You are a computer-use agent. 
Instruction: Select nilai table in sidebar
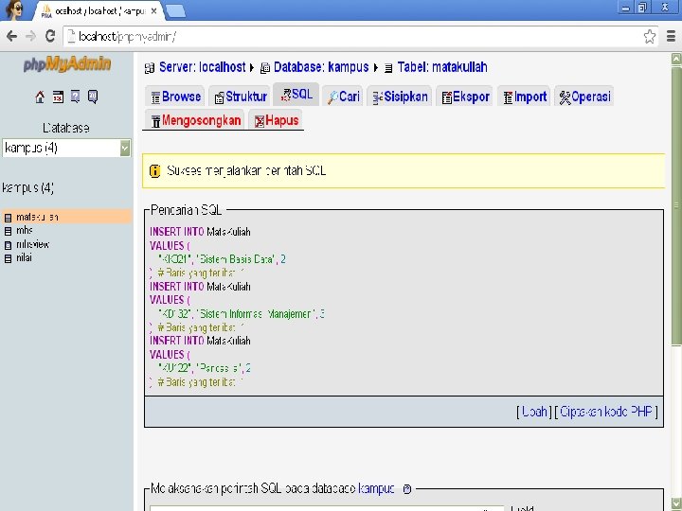(x=24, y=257)
